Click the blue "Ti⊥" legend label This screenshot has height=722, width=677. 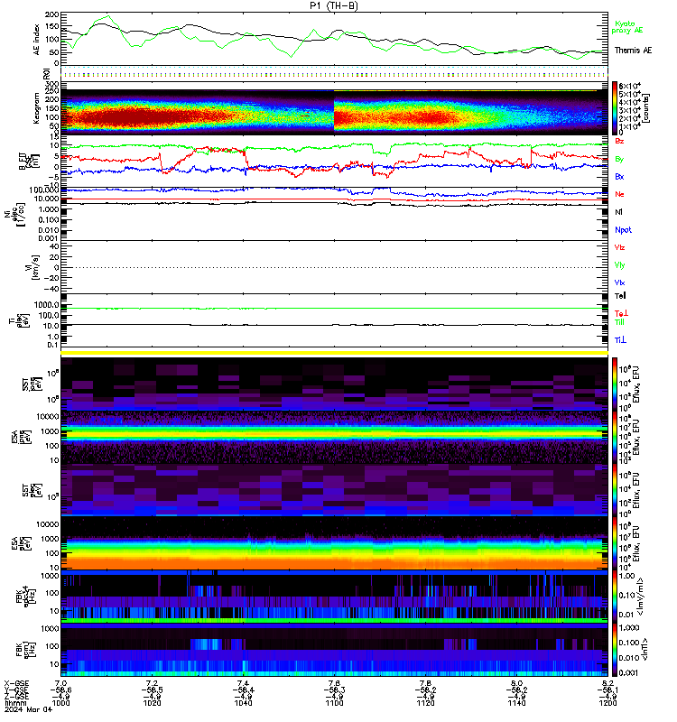(620, 340)
